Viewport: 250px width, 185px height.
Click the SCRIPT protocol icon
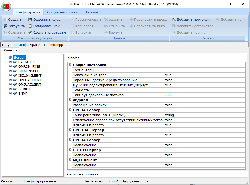[x=15, y=89]
